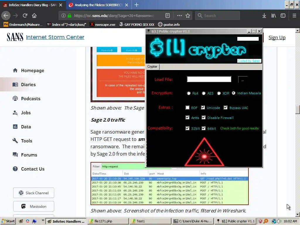Switch to the InfoSec Handlers Diary Blog tab
300x225 pixels.
pyautogui.click(x=33, y=5)
